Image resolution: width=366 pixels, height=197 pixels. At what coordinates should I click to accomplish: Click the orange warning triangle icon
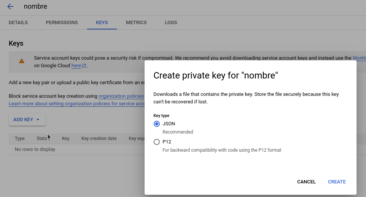pyautogui.click(x=22, y=61)
